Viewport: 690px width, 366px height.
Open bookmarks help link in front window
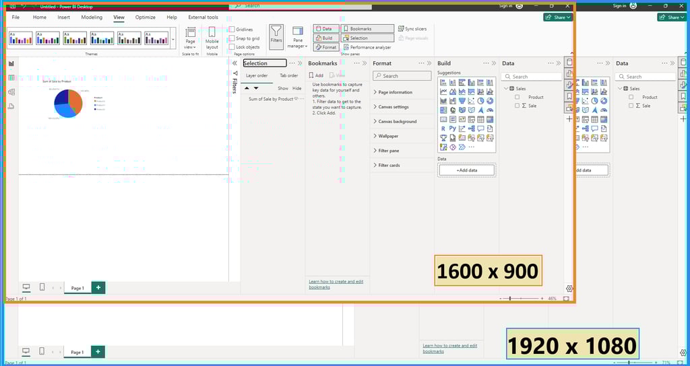[336, 284]
